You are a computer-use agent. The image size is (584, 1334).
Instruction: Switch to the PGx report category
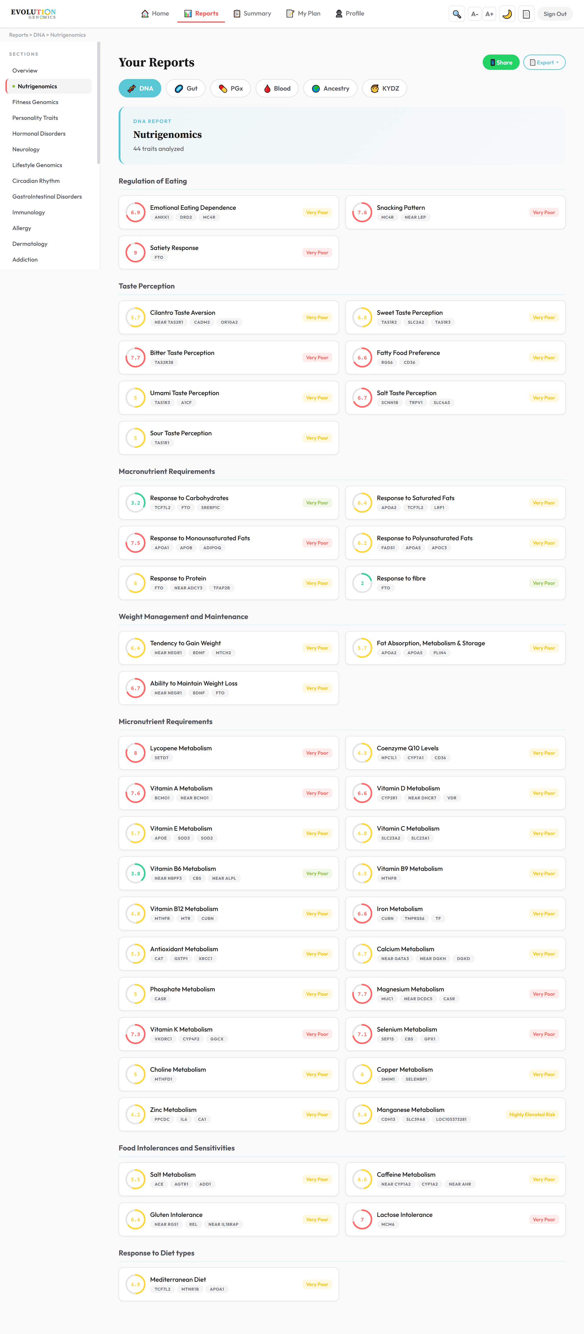pos(230,89)
